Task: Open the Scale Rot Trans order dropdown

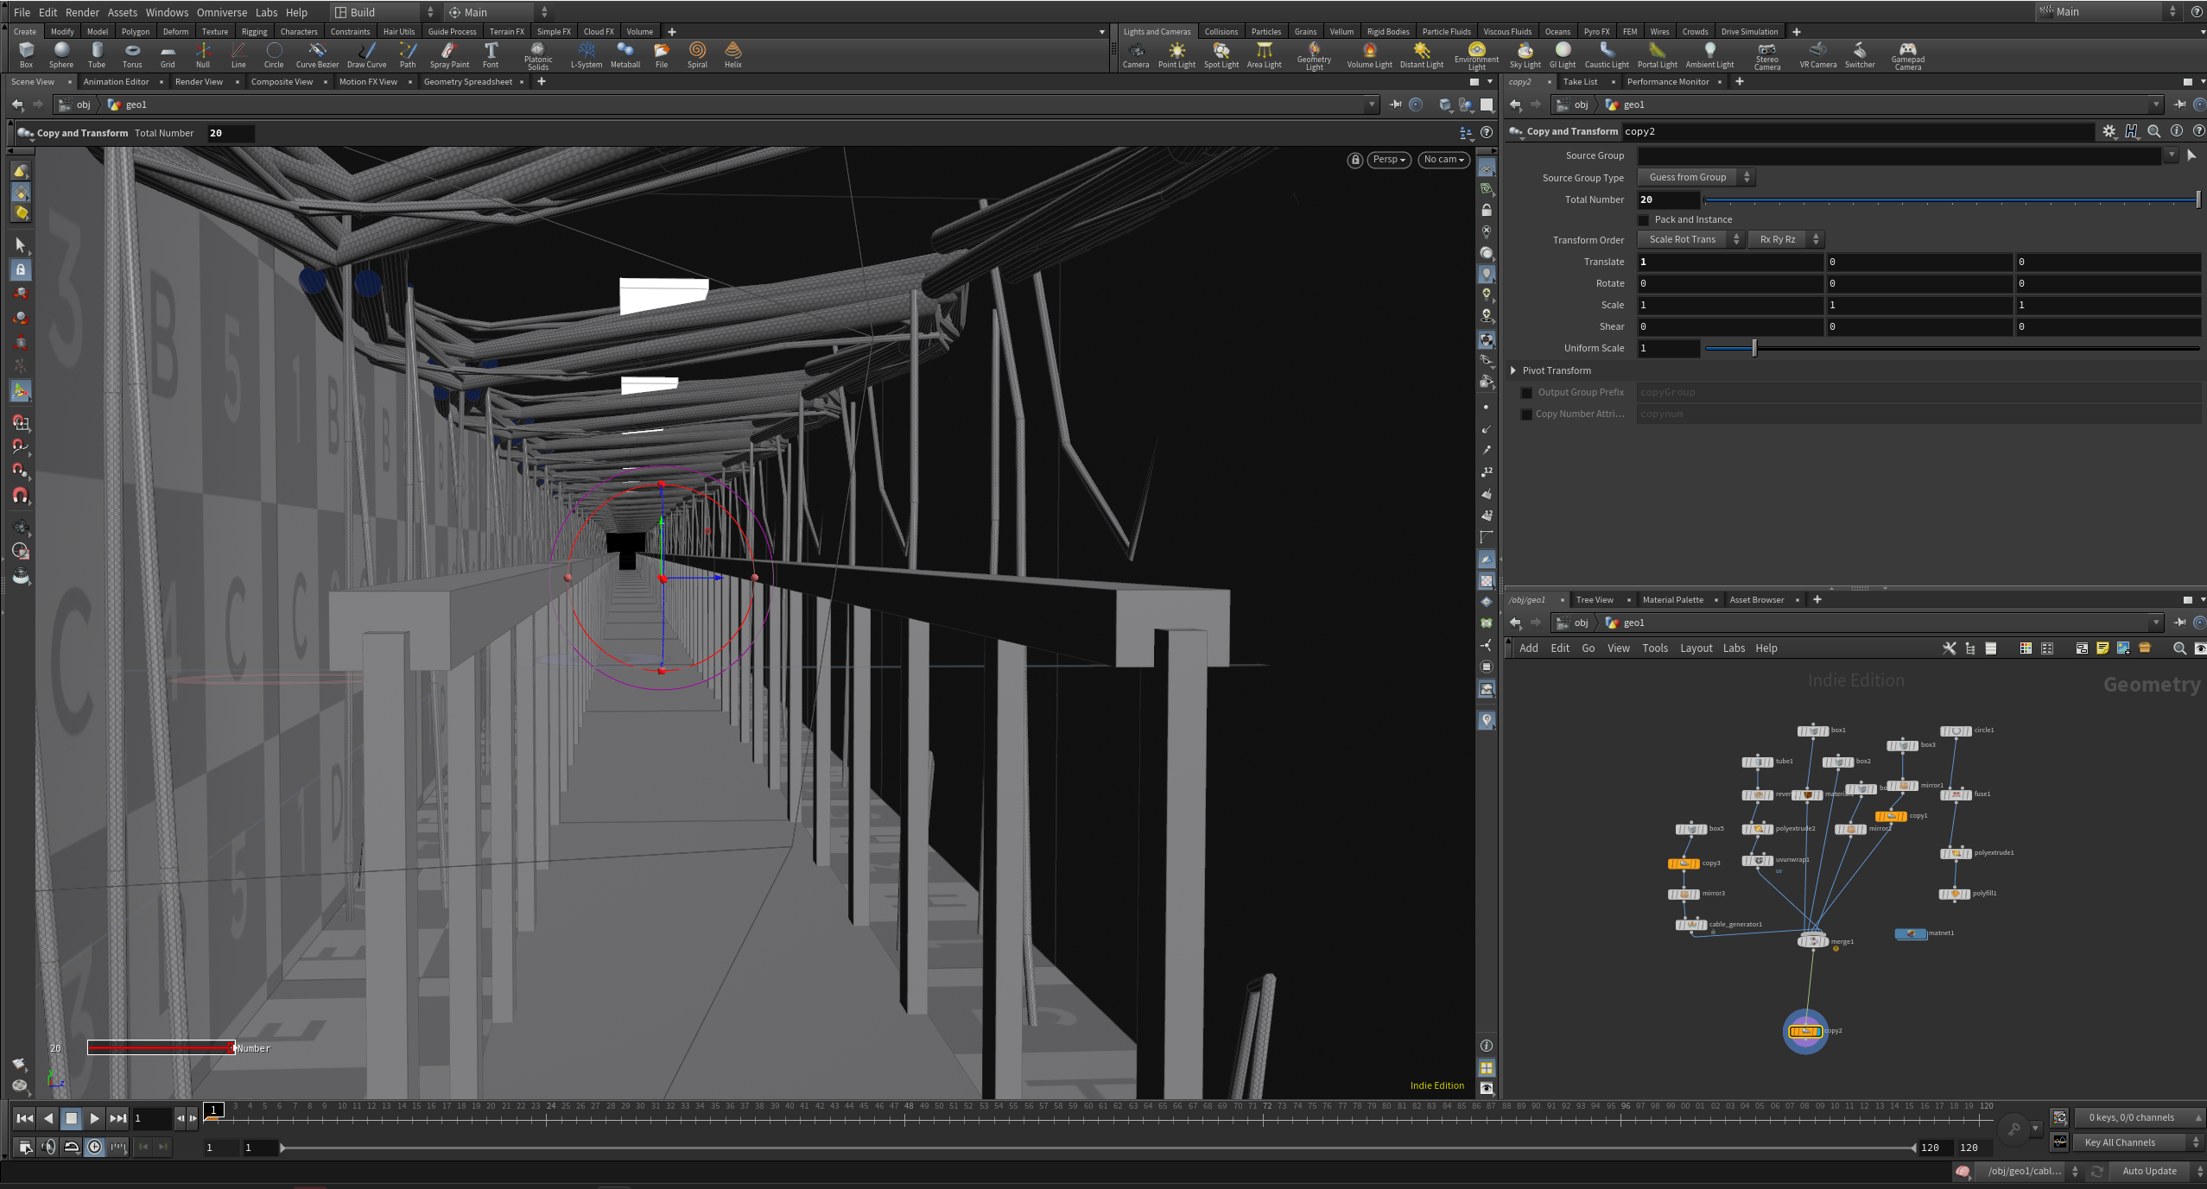Action: pos(1691,239)
